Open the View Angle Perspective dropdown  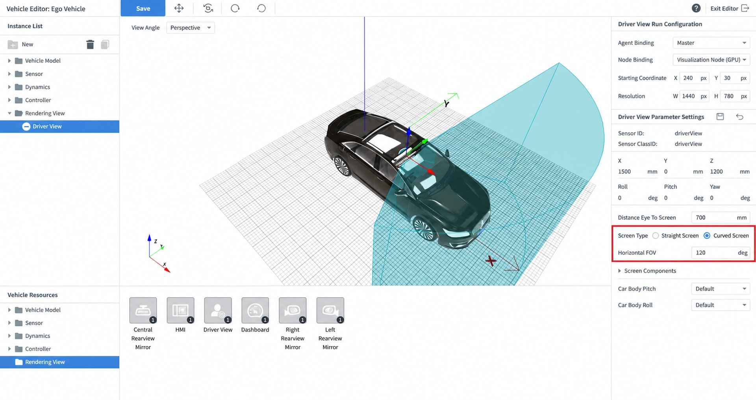[191, 28]
